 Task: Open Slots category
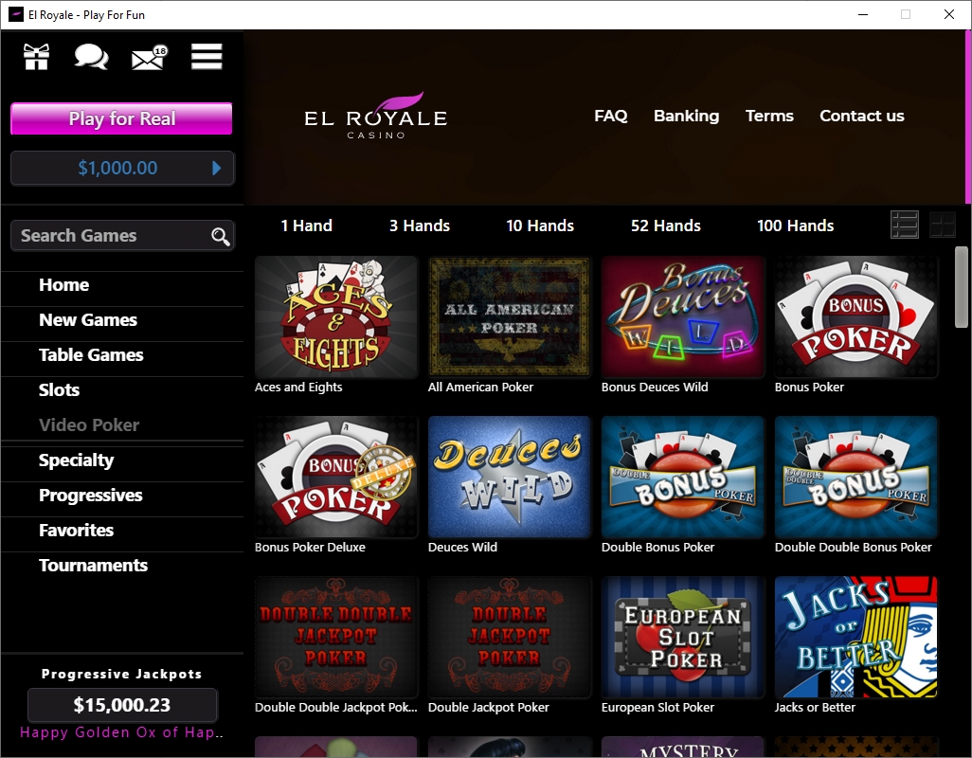(59, 389)
